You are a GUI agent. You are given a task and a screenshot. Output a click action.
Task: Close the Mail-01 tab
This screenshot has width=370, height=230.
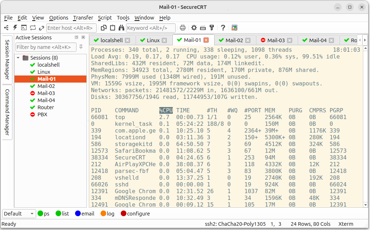tap(206, 40)
